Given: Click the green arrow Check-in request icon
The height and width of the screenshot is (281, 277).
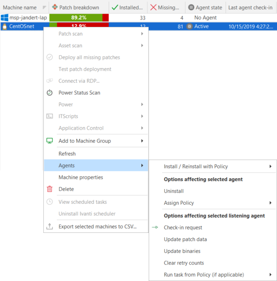Looking at the screenshot, I should (x=155, y=227).
